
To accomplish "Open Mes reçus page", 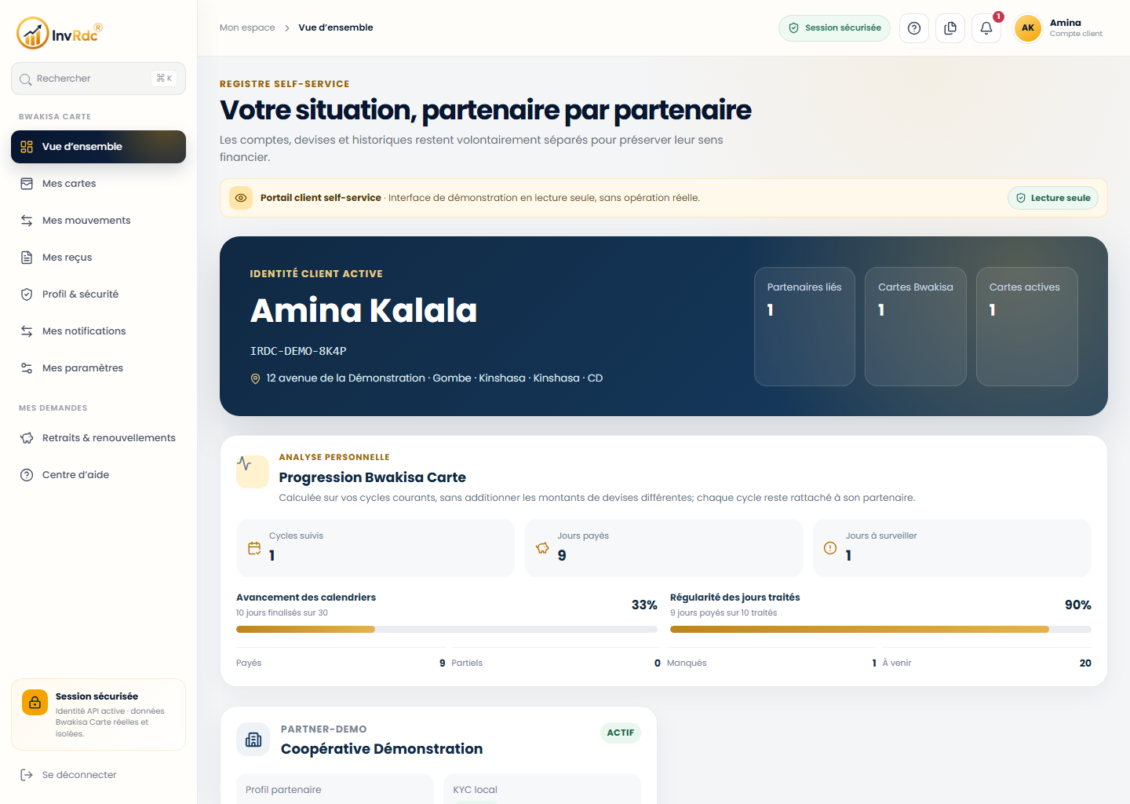I will coord(98,258).
